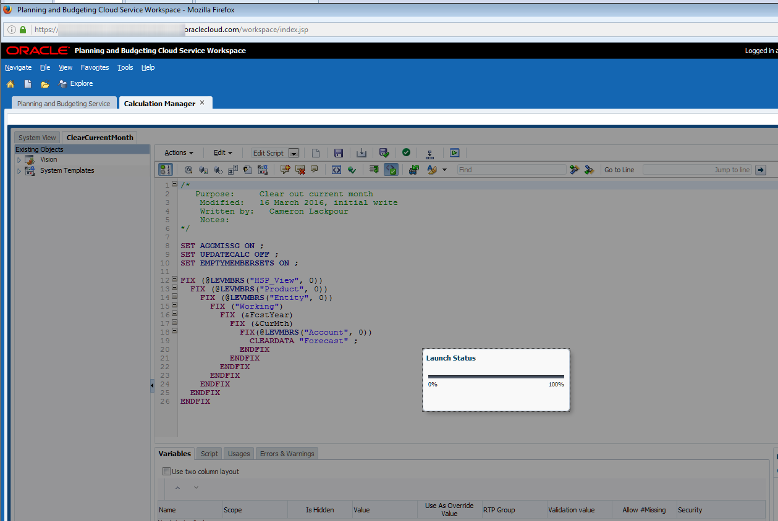Open the Usages tab
This screenshot has height=521, width=778.
pos(239,454)
